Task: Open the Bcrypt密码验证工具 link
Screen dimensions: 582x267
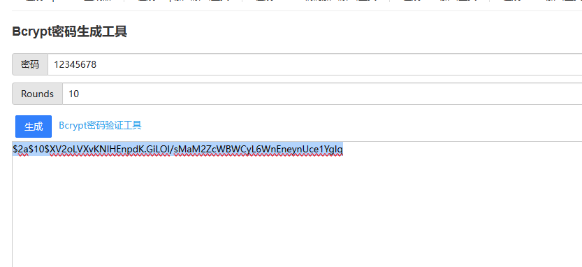Action: click(100, 125)
